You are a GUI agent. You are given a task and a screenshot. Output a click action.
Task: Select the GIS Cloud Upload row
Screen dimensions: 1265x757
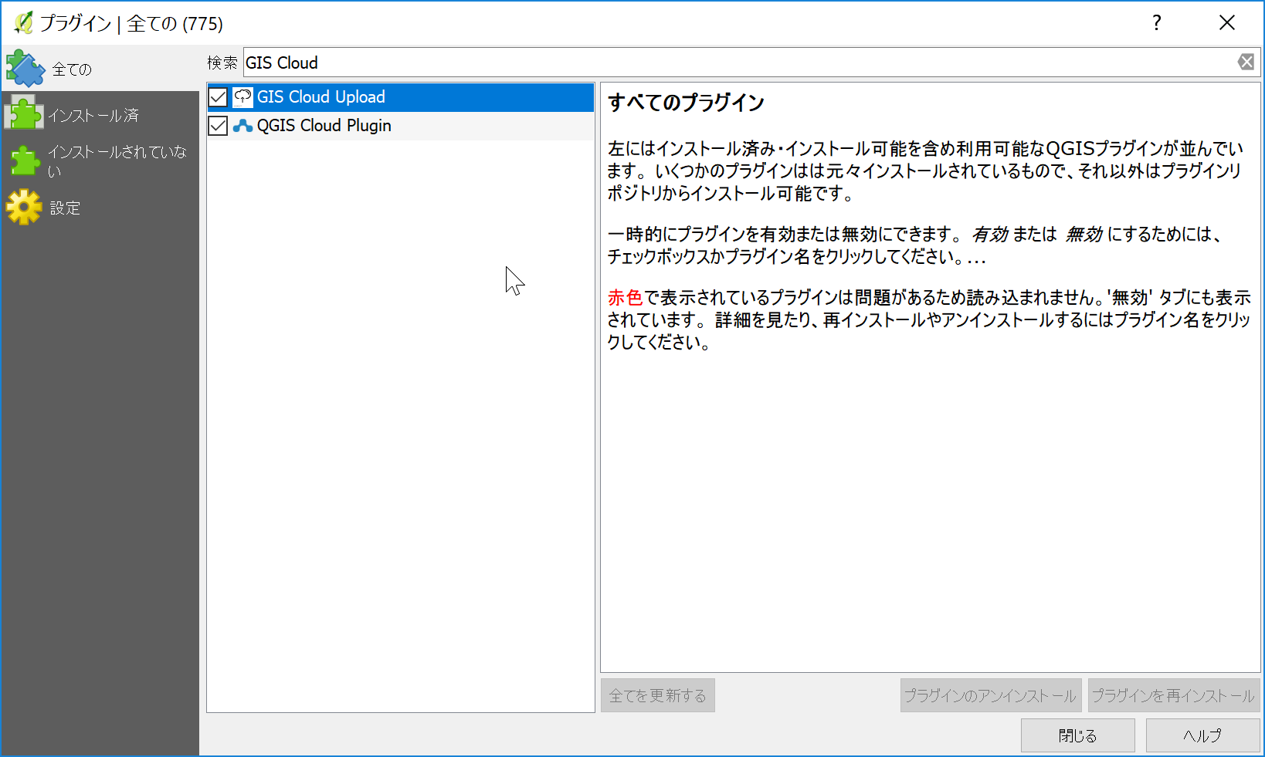tap(401, 97)
